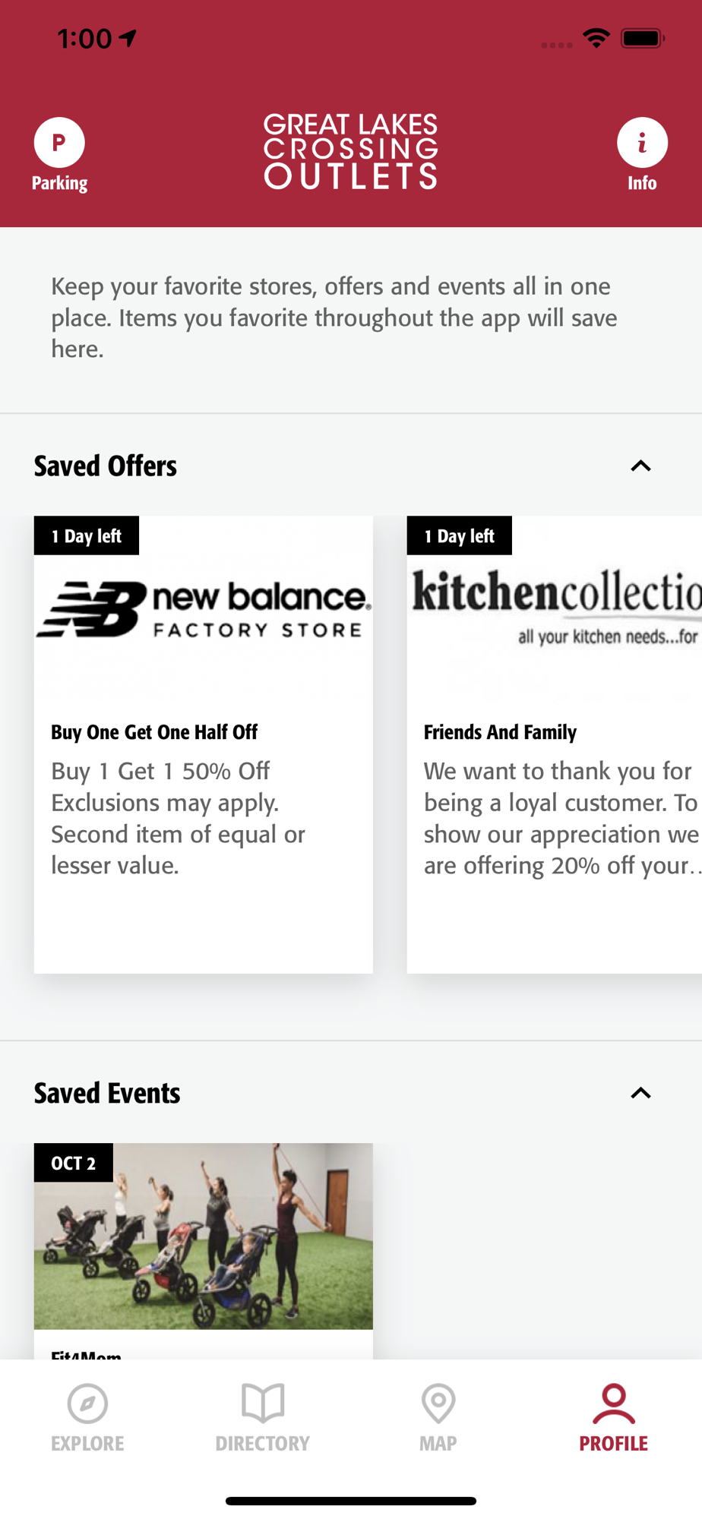702x1519 pixels.
Task: Tap the Info icon in the header
Action: tap(642, 143)
